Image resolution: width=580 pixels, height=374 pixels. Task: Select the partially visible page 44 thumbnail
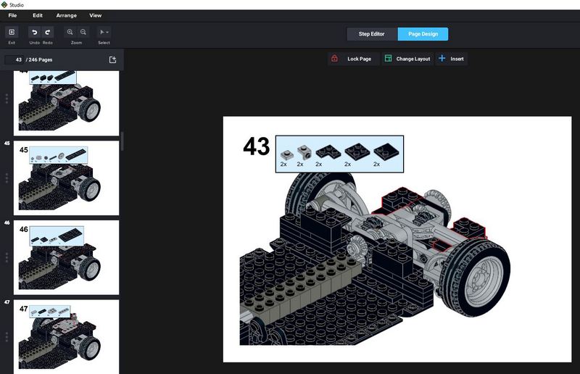pos(66,103)
